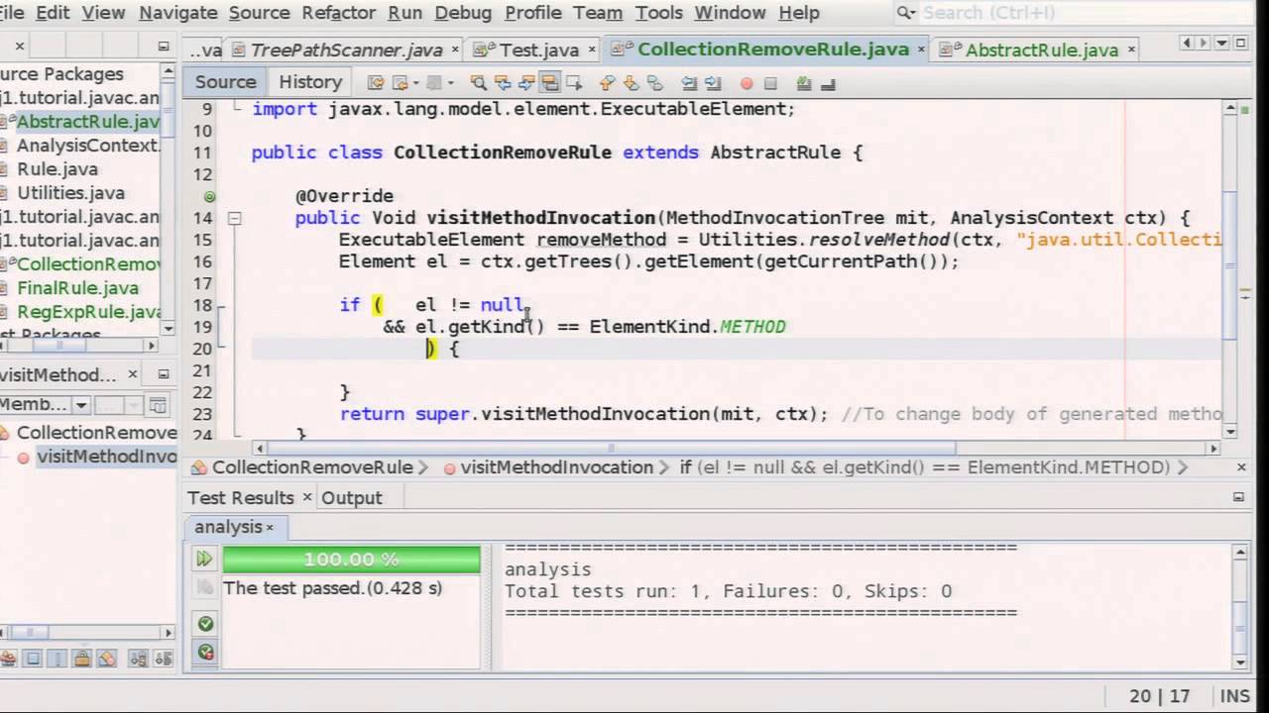
Task: Open Forward history dropdown arrow
Action: 451,83
